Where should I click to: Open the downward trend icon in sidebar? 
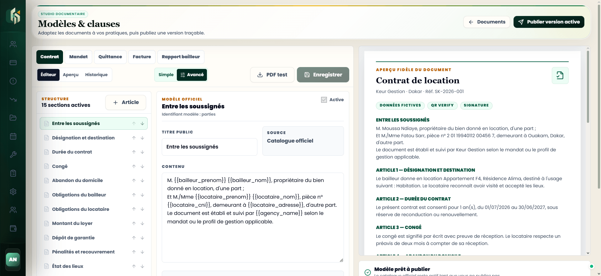click(13, 100)
